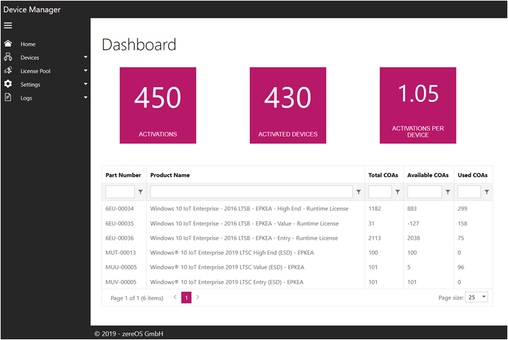Image resolution: width=508 pixels, height=340 pixels.
Task: Click Available COAs value 883
Action: (412, 209)
